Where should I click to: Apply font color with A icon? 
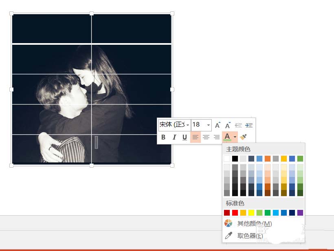pos(227,137)
